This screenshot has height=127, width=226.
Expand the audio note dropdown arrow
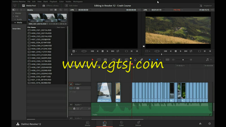(211, 60)
